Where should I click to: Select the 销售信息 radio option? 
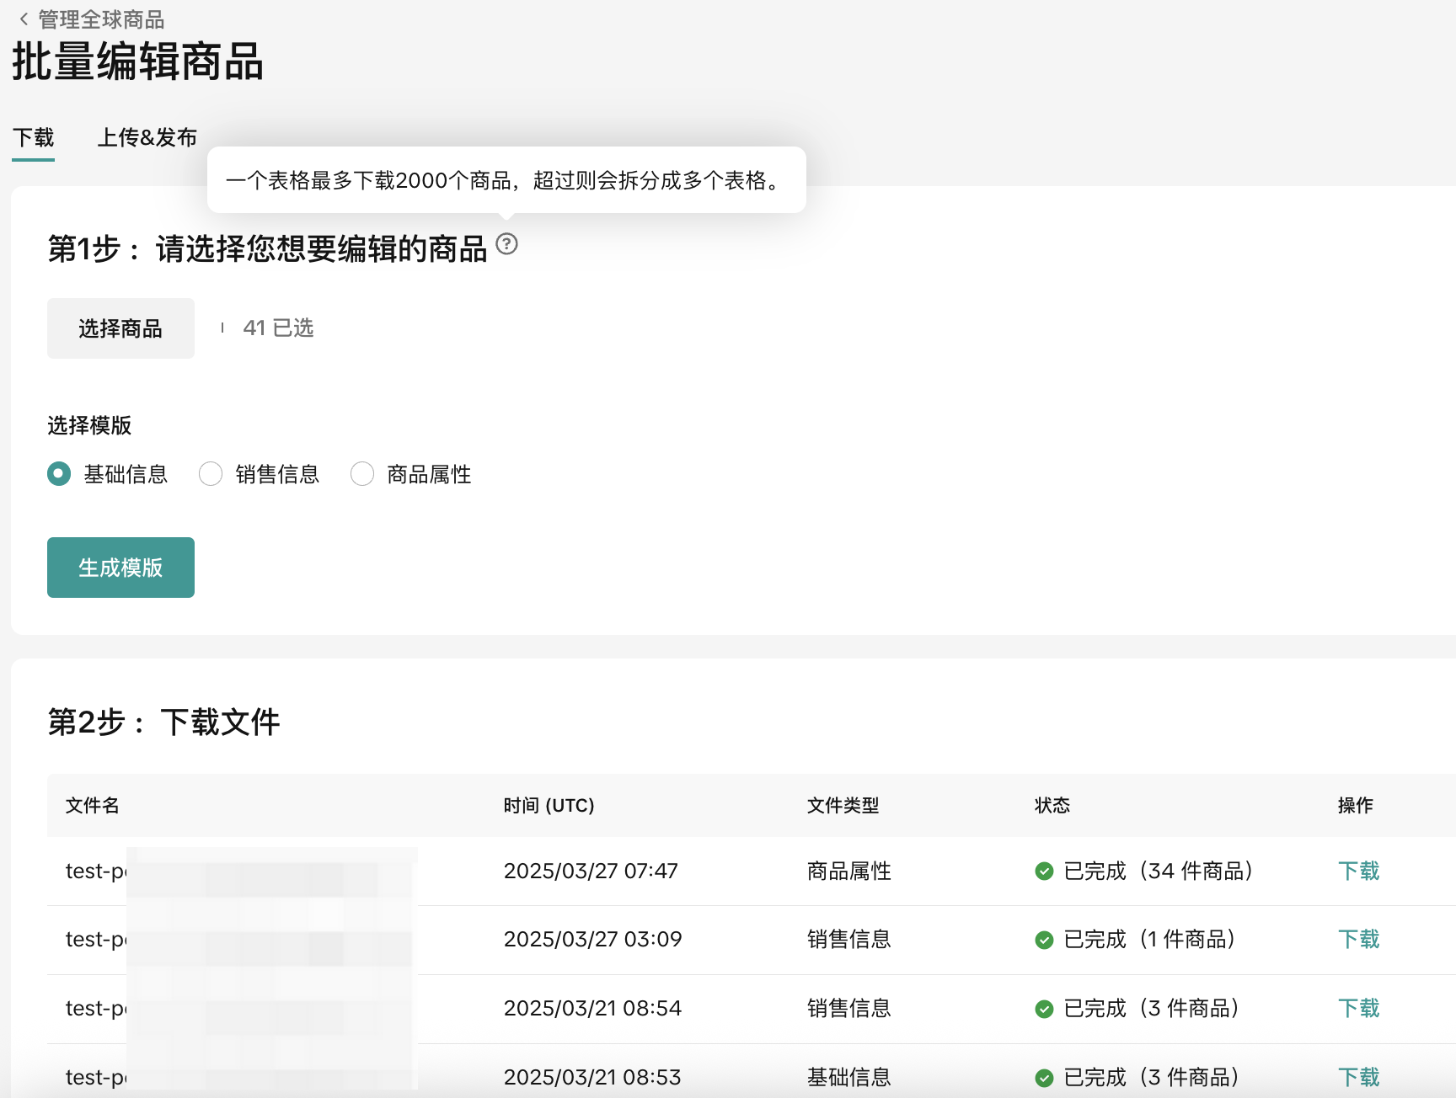211,474
